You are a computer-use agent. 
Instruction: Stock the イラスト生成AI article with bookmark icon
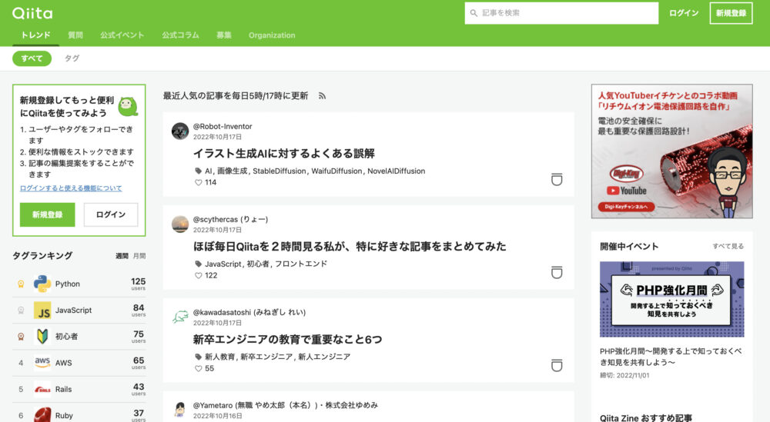[557, 179]
